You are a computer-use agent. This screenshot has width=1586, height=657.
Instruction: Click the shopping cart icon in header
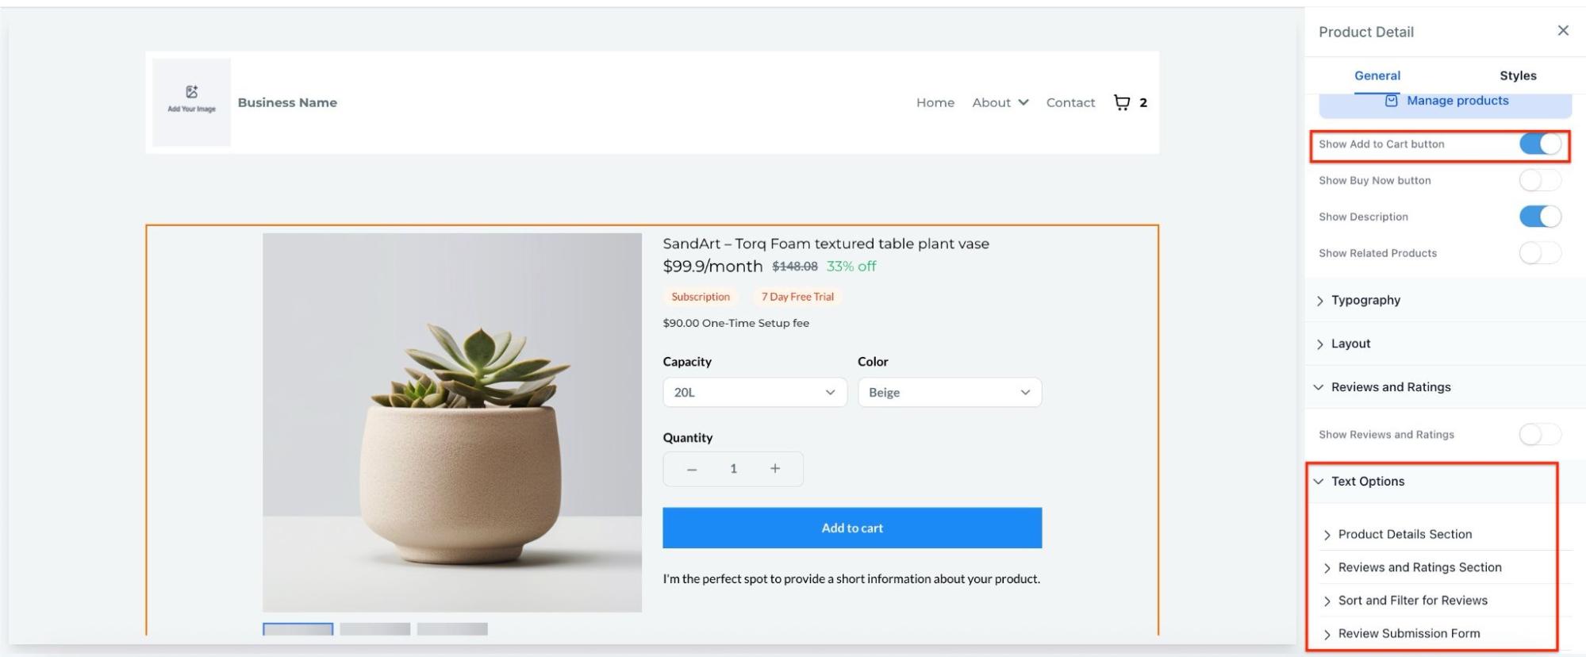pyautogui.click(x=1121, y=102)
